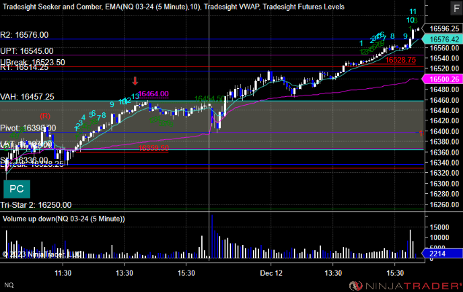Image resolution: width=463 pixels, height=292 pixels.
Task: Select the UBreak: 16523.50 level label
Action: pyautogui.click(x=32, y=62)
